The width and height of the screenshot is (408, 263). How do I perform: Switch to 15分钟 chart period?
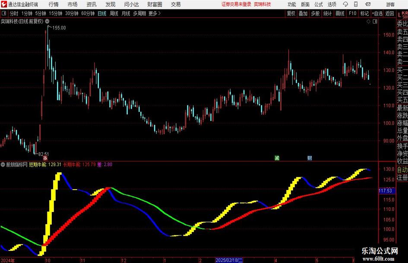[x=56, y=13]
